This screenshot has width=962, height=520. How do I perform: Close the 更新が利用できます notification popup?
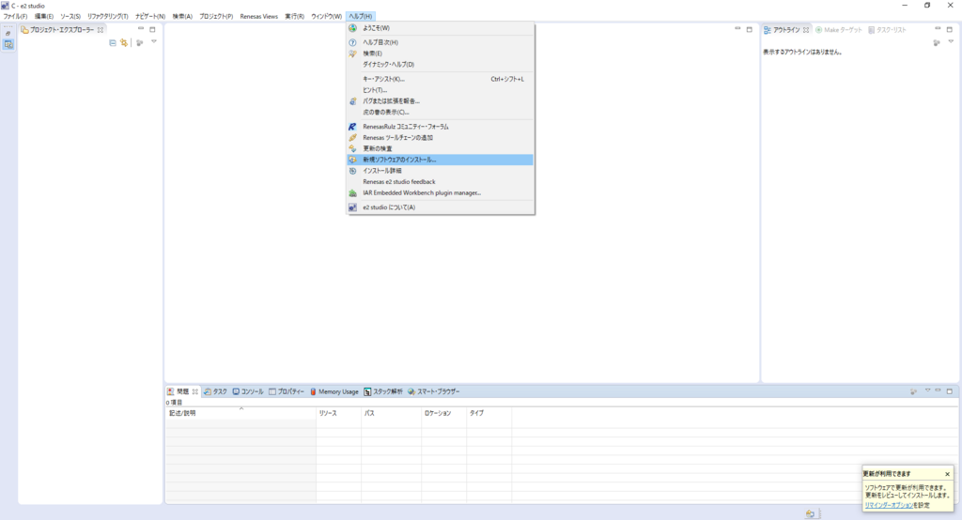[947, 474]
